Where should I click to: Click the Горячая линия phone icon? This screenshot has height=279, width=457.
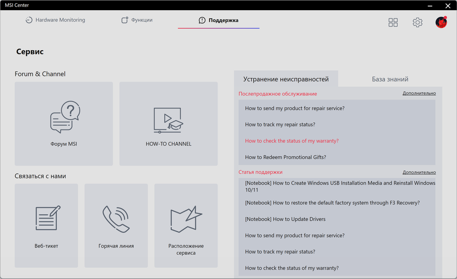[116, 219]
